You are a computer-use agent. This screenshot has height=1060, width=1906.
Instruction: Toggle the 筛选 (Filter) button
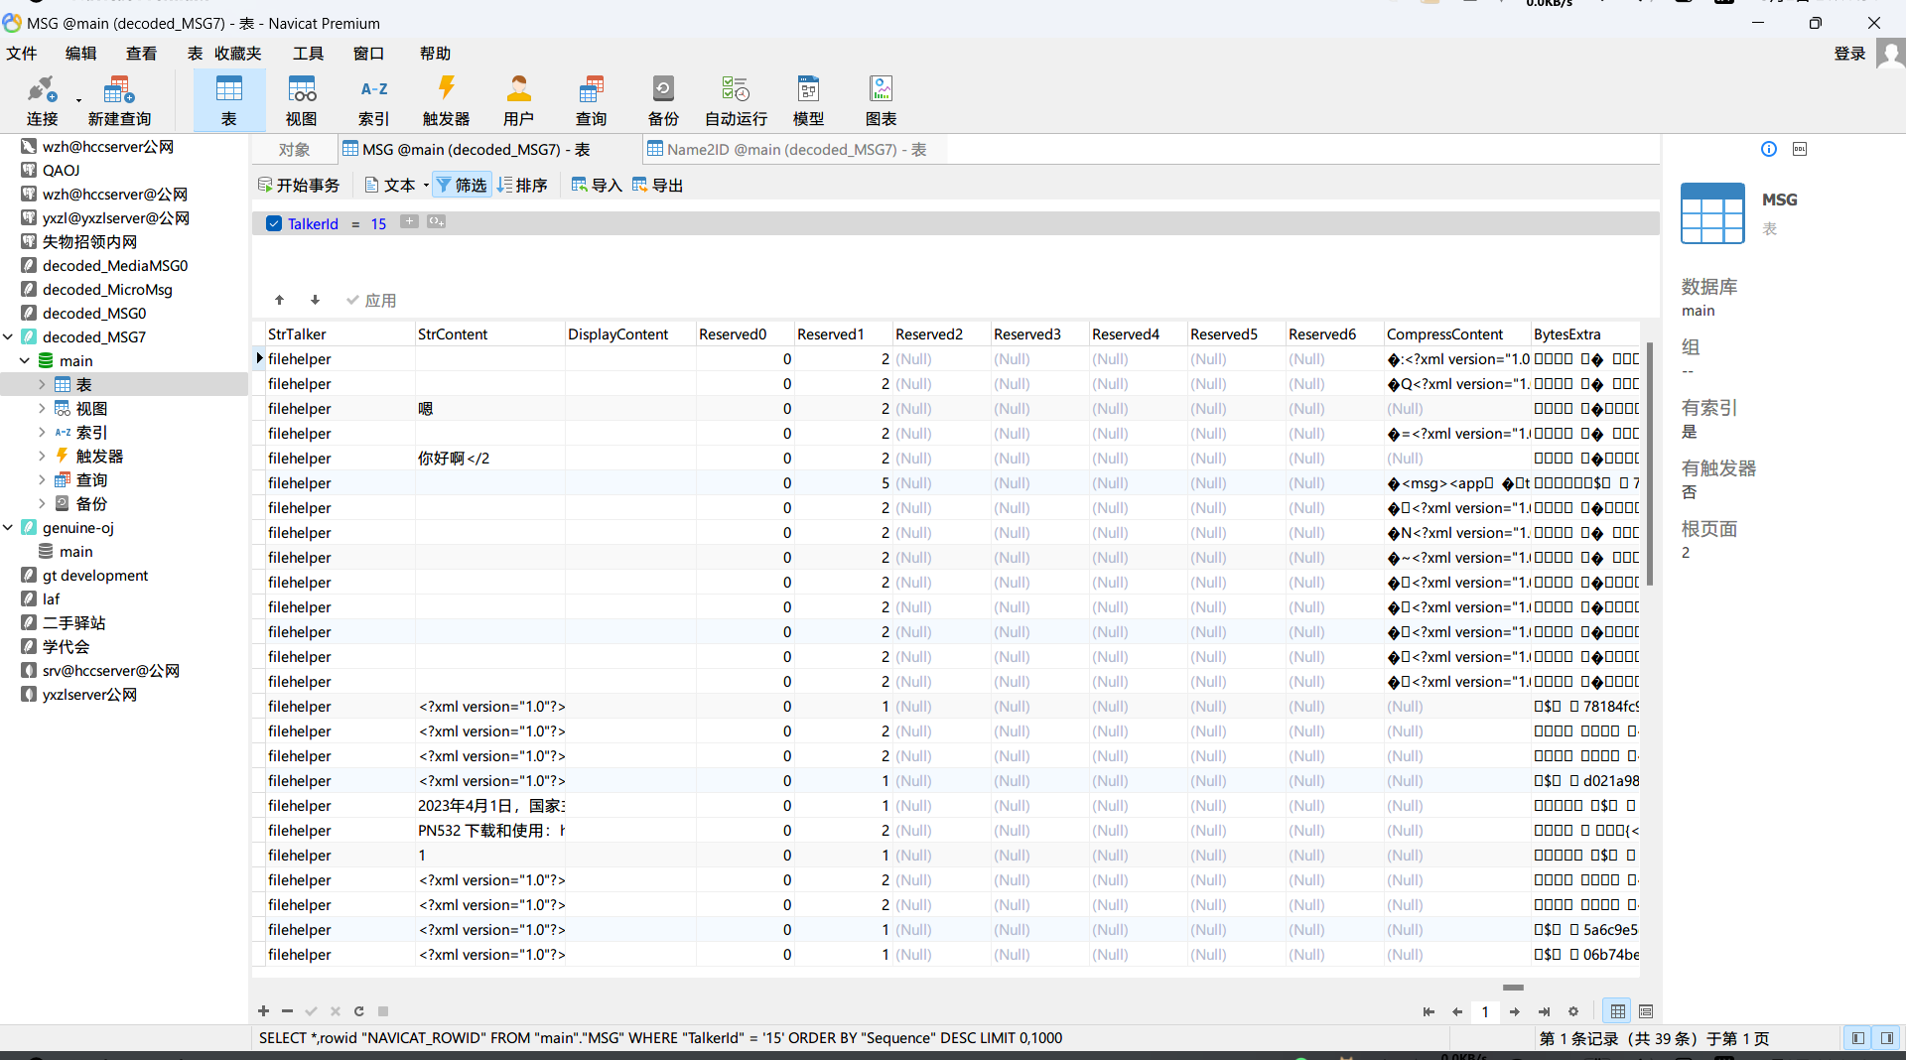click(x=462, y=185)
